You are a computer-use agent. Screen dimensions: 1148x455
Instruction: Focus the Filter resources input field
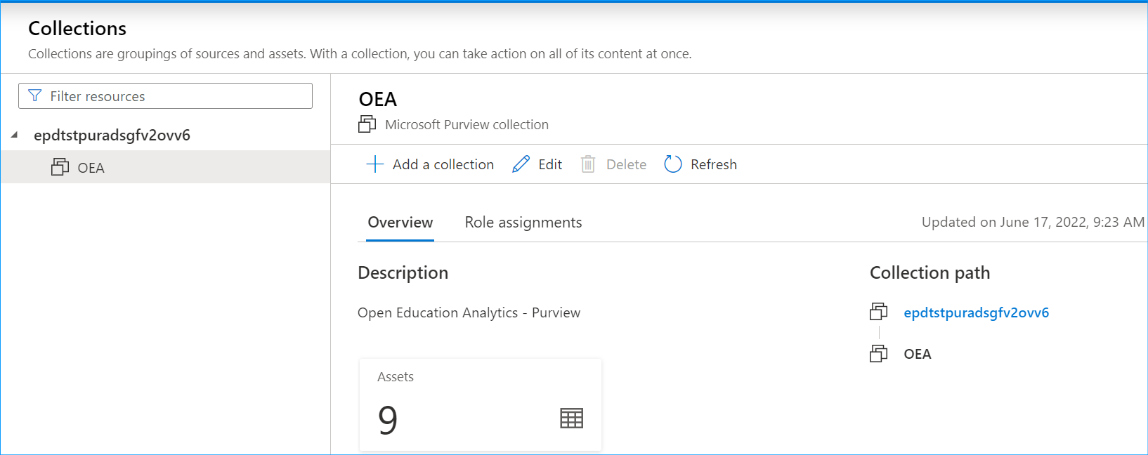coord(176,96)
